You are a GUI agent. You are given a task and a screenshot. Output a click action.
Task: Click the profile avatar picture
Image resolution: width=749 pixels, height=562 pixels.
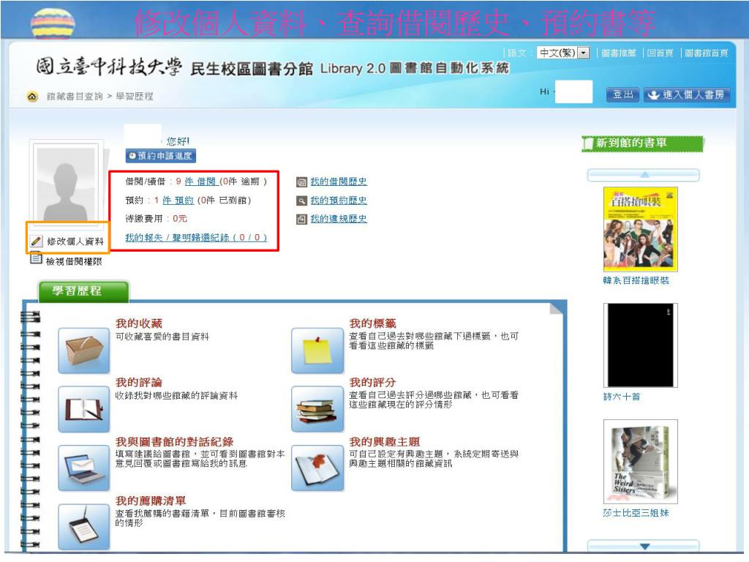pos(67,183)
